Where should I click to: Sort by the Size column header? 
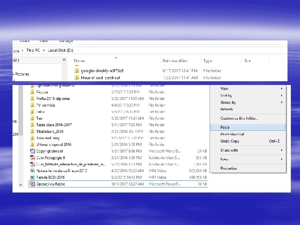247,61
